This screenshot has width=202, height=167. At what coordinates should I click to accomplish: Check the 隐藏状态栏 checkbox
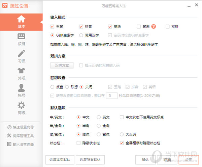(78, 143)
